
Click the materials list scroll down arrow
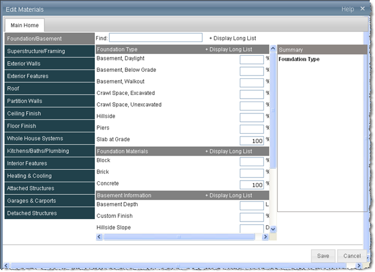(273, 229)
